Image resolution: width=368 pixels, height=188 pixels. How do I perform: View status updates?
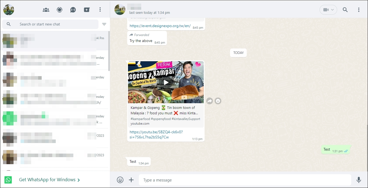pyautogui.click(x=60, y=10)
